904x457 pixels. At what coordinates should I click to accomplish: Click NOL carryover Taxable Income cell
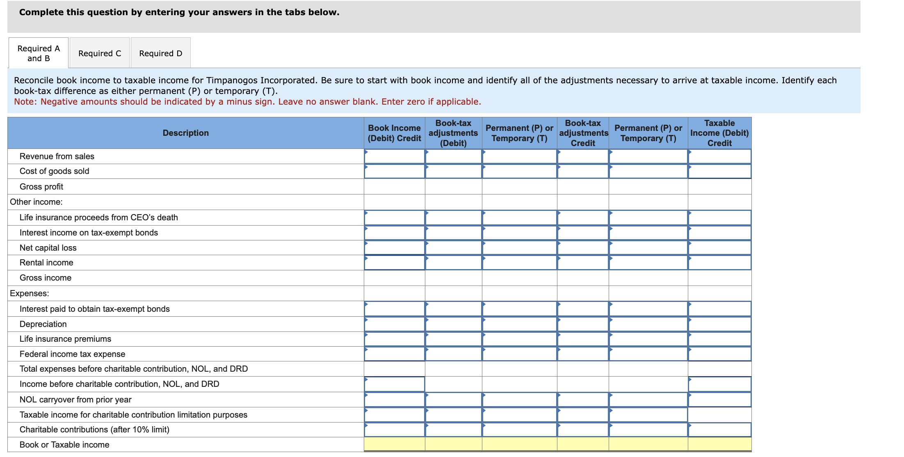tap(719, 399)
